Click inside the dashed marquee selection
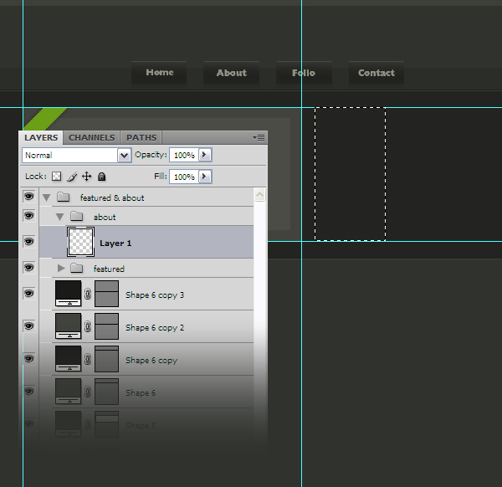This screenshot has width=502, height=487. tap(350, 174)
